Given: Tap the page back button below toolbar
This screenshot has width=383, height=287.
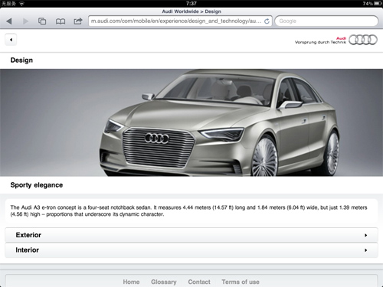Looking at the screenshot, I should [x=11, y=40].
